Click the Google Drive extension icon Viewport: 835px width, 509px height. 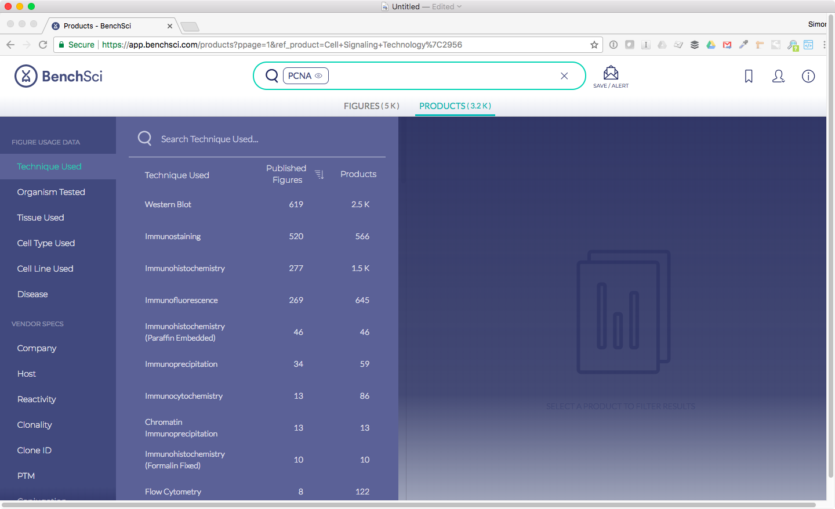pyautogui.click(x=711, y=45)
